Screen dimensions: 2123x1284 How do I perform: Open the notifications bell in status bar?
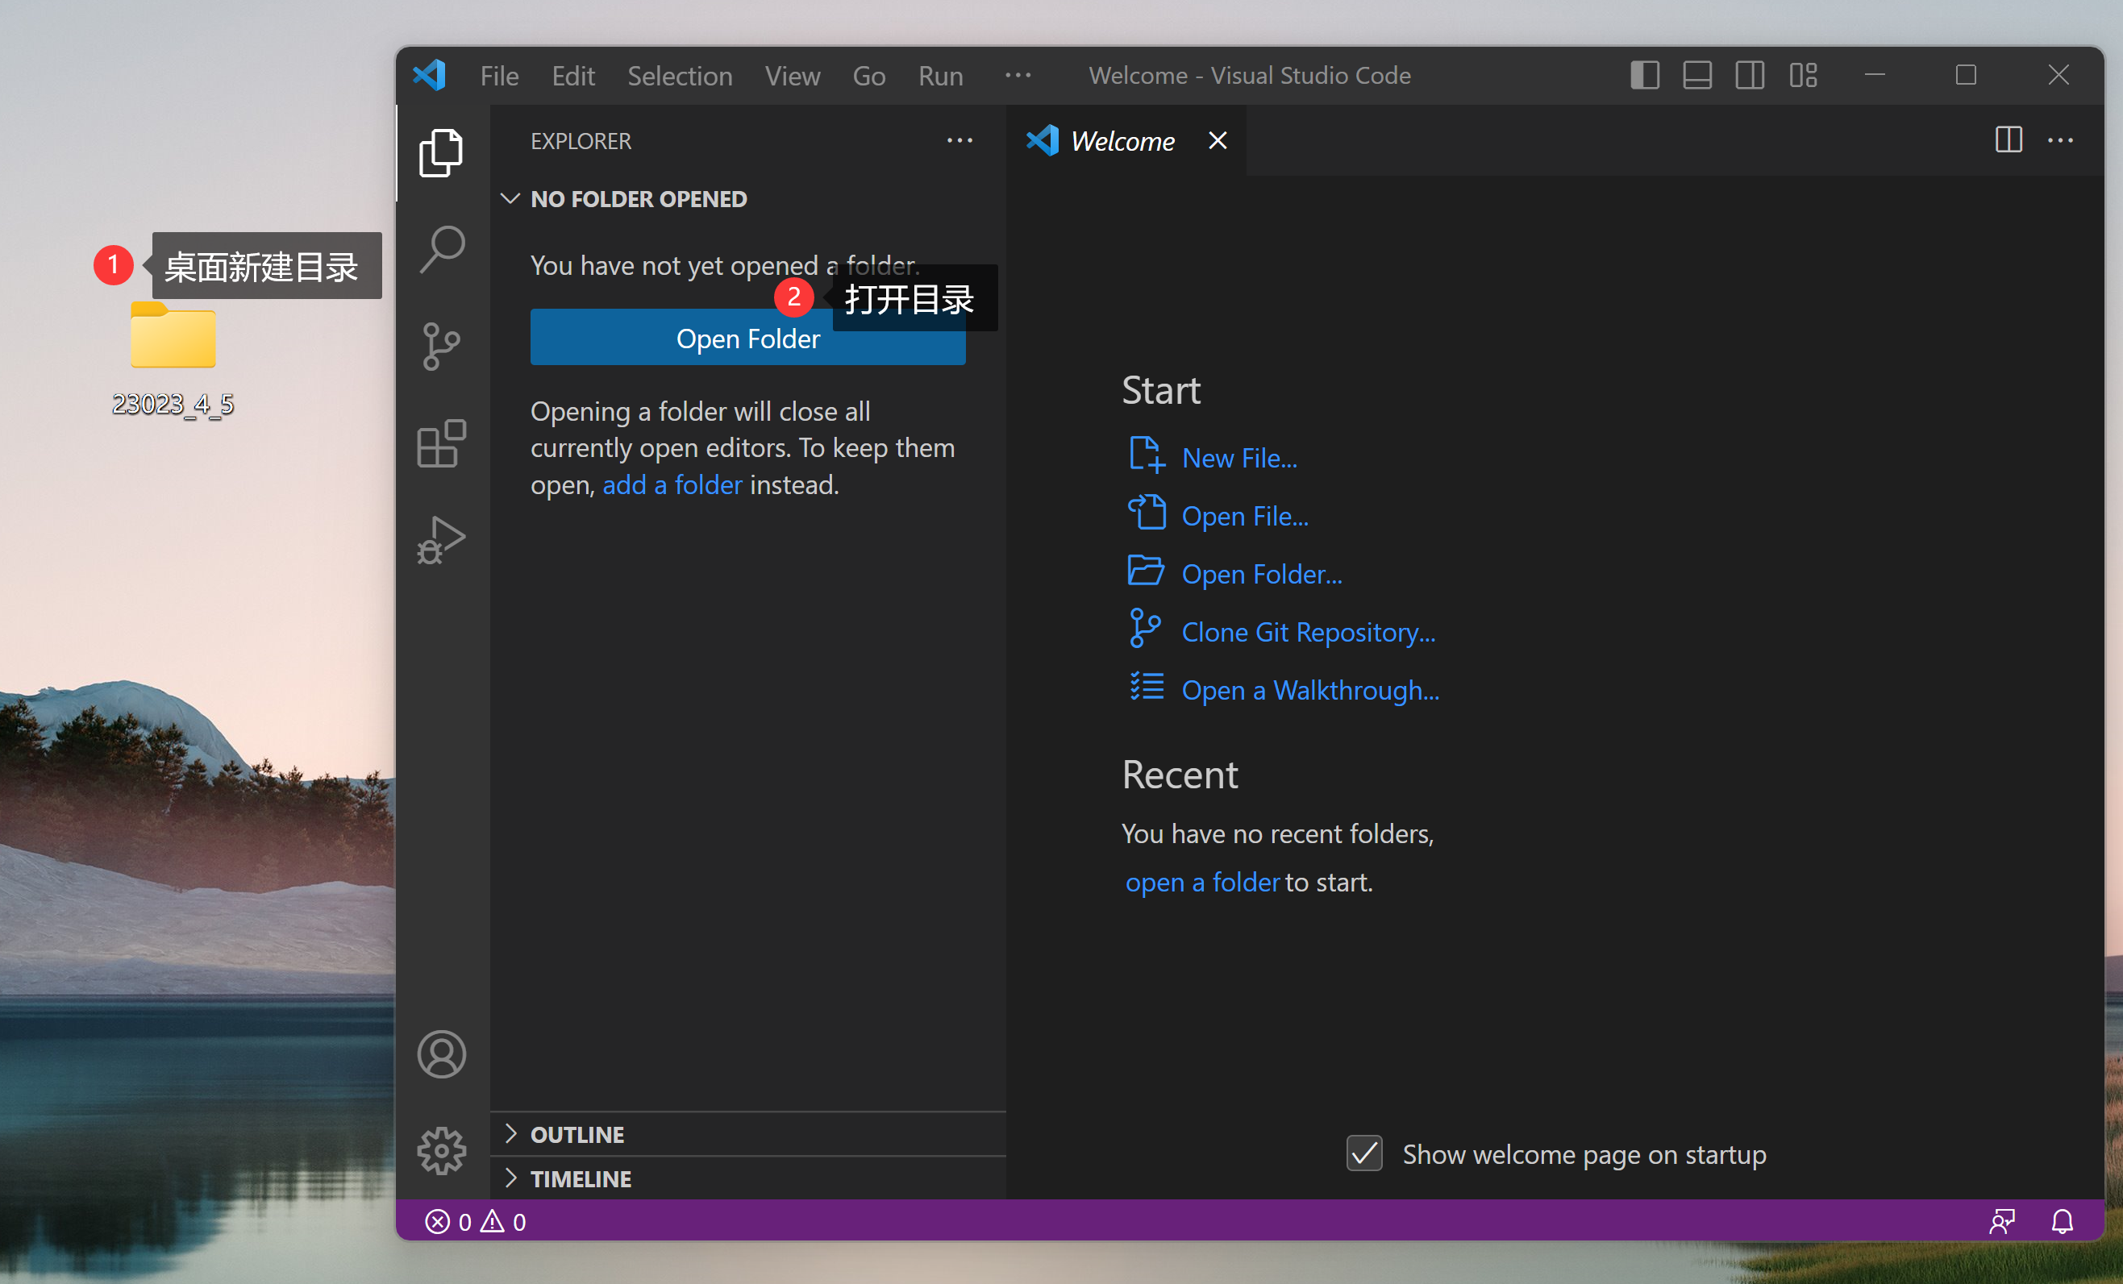click(2062, 1221)
